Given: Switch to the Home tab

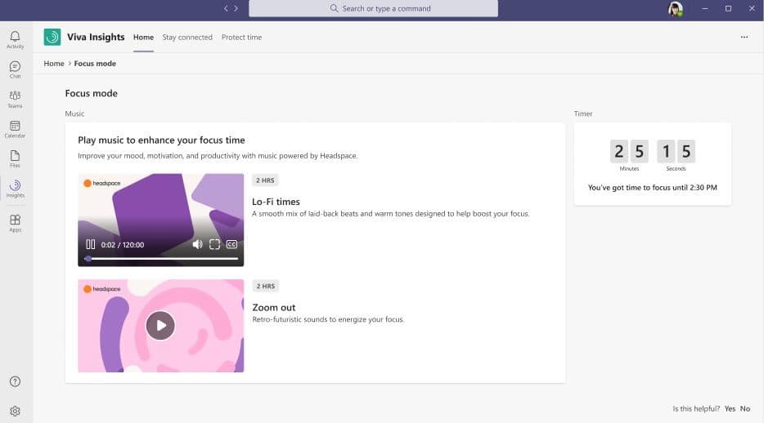Looking at the screenshot, I should 143,37.
